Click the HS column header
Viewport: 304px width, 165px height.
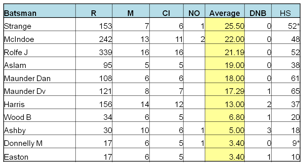(286, 11)
